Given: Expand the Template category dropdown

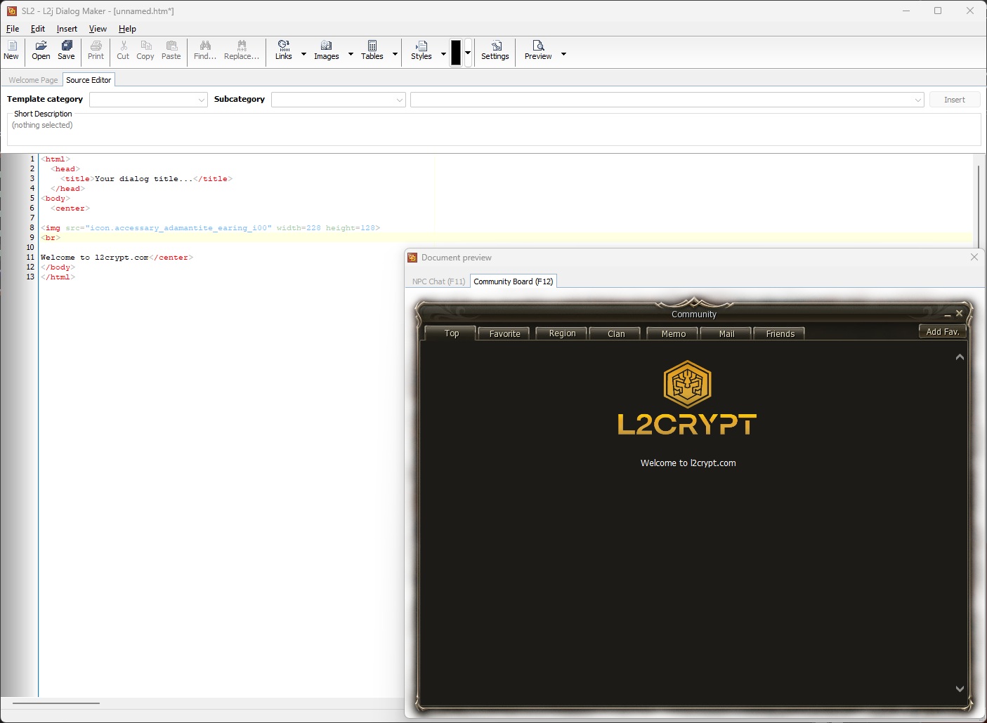Looking at the screenshot, I should click(201, 100).
